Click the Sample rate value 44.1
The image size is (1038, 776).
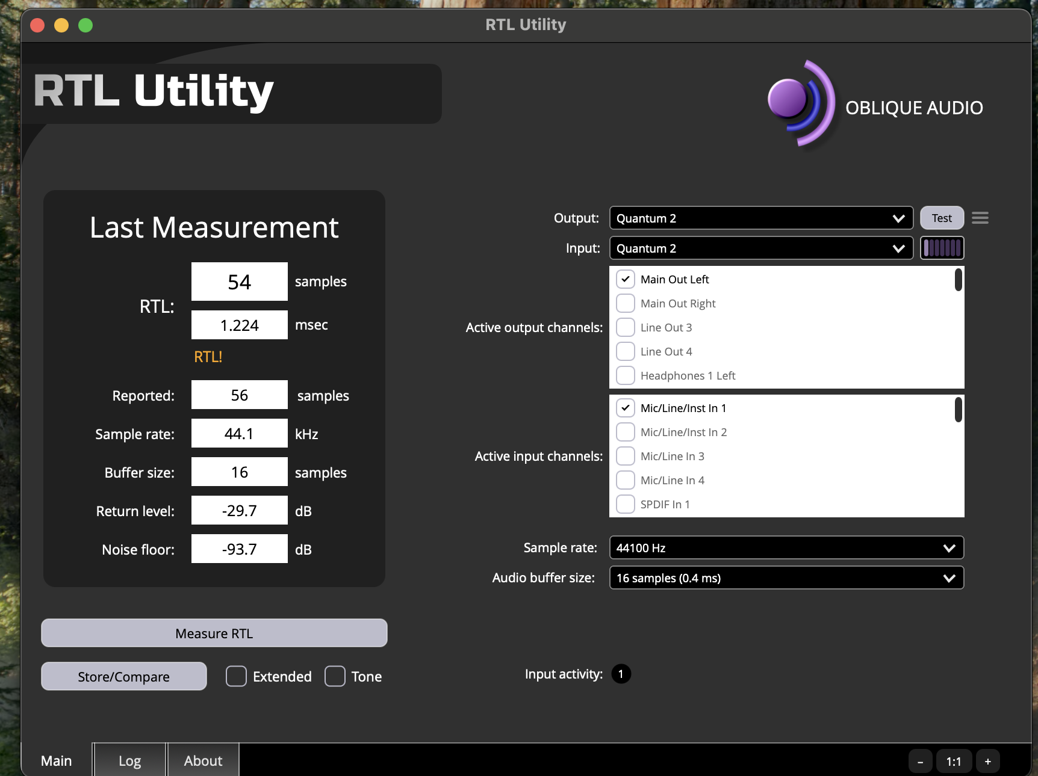pyautogui.click(x=239, y=433)
